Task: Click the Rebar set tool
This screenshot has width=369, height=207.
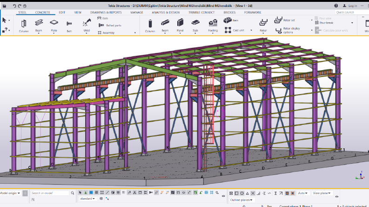Action: coord(284,20)
